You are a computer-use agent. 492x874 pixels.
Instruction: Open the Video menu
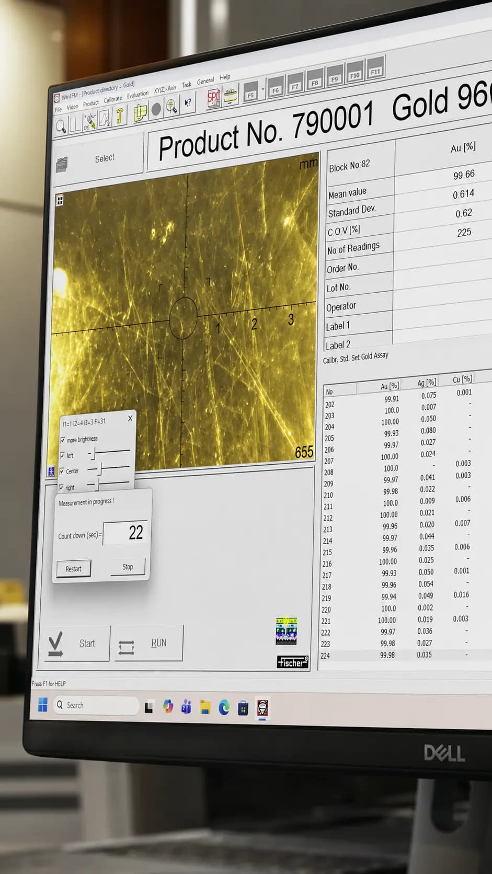point(72,107)
